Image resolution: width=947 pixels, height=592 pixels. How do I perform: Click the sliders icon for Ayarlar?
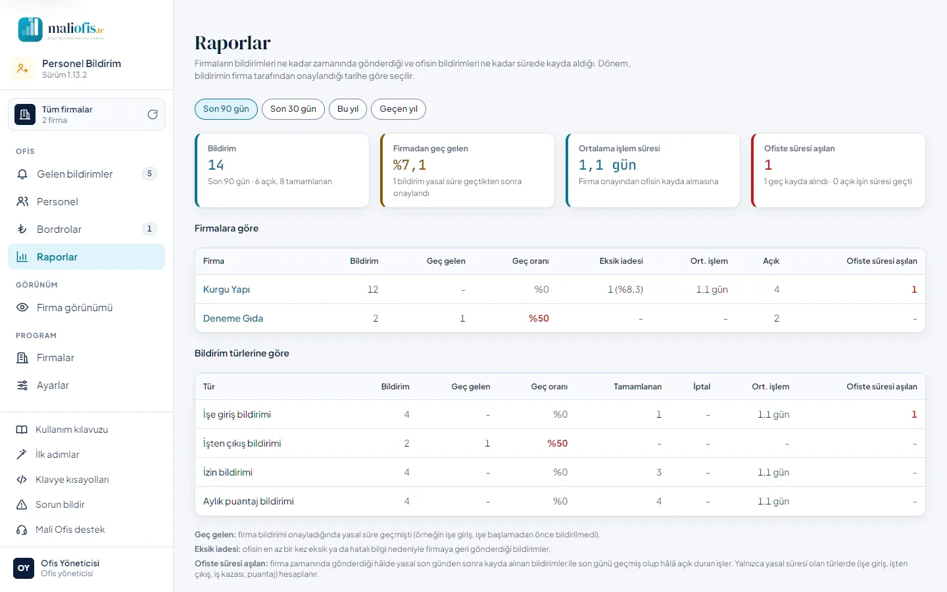tap(22, 385)
